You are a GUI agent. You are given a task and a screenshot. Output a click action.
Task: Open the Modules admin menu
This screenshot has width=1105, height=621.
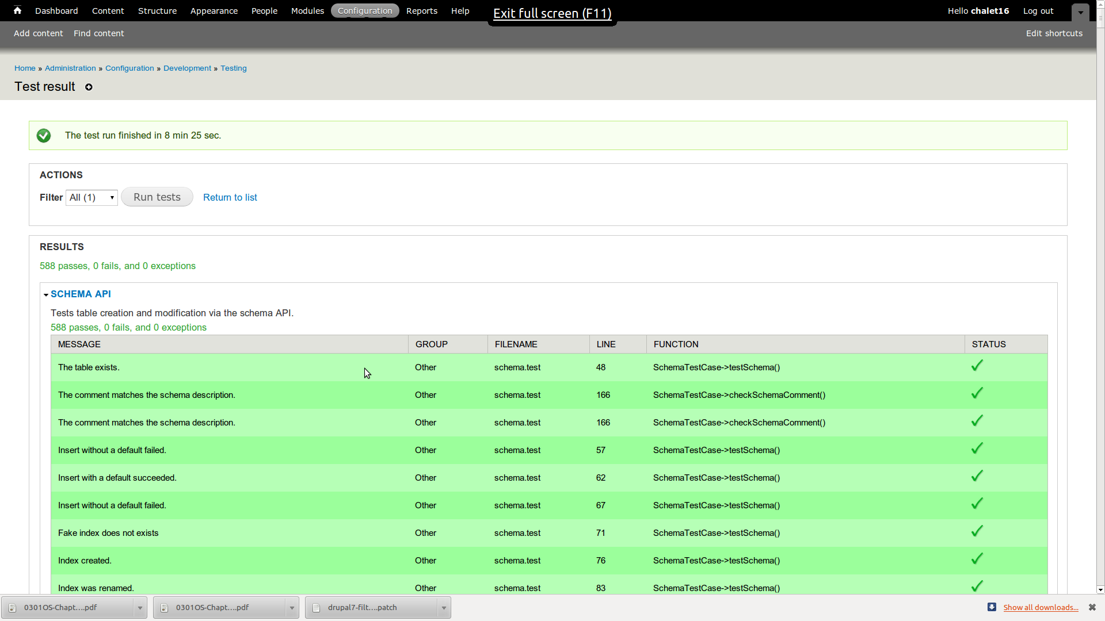[307, 11]
